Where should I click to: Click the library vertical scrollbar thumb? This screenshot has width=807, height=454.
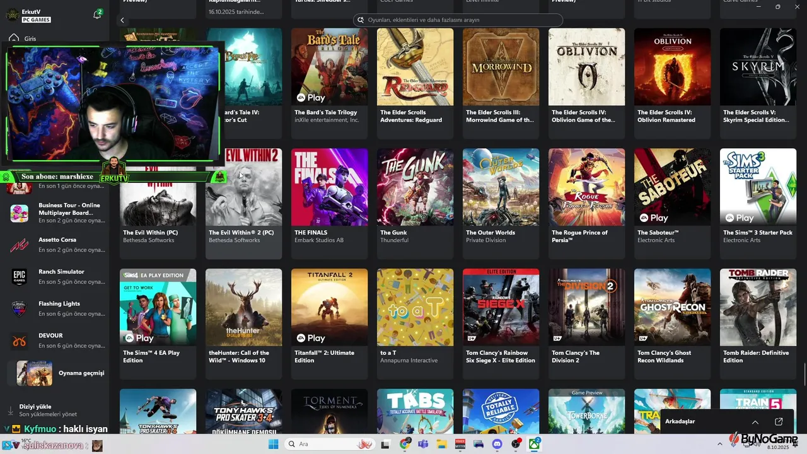[803, 375]
